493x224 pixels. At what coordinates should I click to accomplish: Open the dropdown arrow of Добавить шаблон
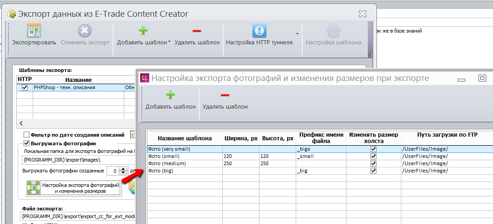[169, 43]
